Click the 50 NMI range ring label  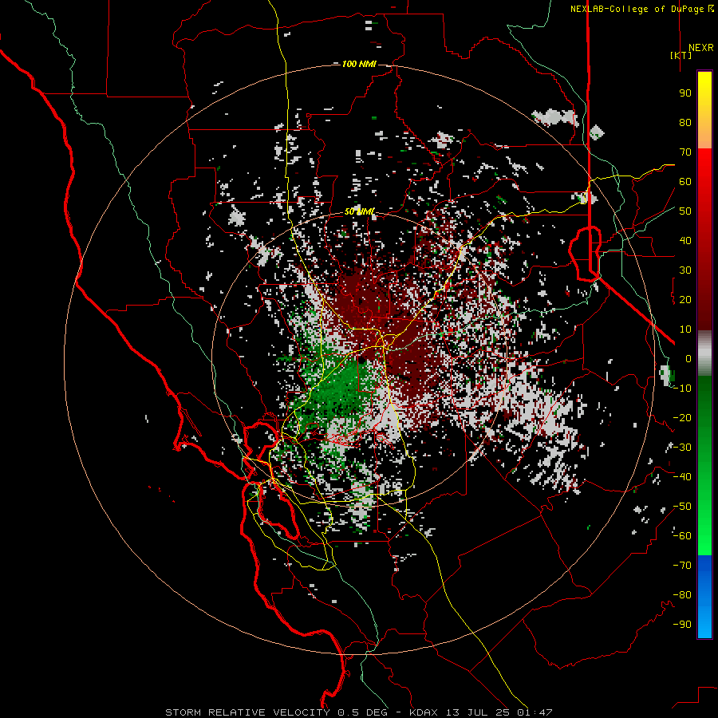pyautogui.click(x=360, y=211)
